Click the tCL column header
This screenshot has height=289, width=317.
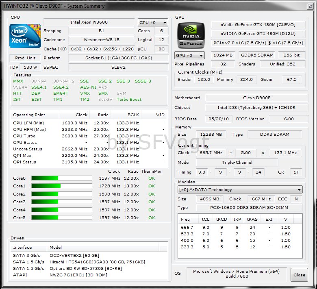tap(206, 219)
